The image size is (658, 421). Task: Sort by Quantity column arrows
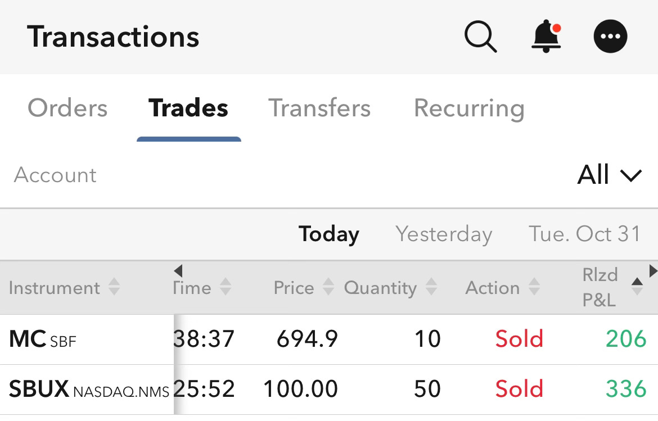tap(431, 287)
